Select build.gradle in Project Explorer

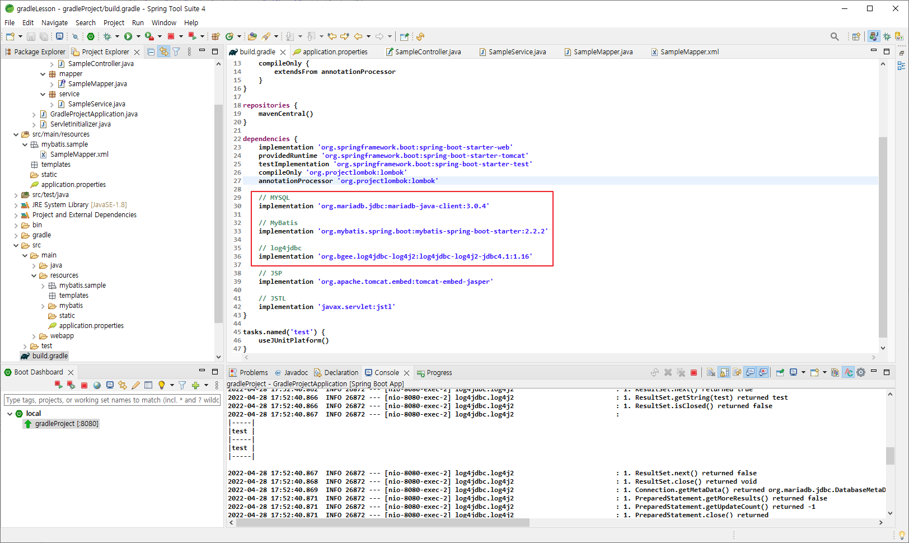(44, 356)
